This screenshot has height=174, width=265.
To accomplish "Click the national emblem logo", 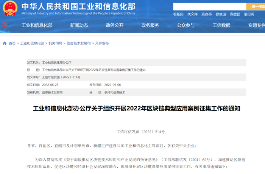I will [x=10, y=8].
